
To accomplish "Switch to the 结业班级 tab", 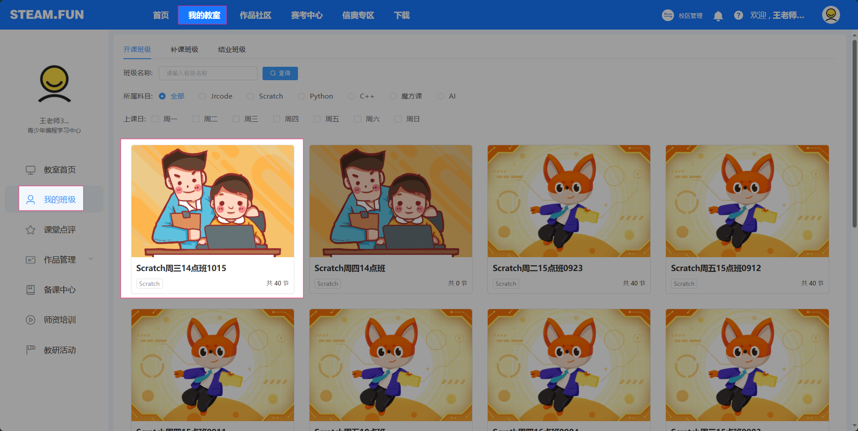I will point(232,50).
